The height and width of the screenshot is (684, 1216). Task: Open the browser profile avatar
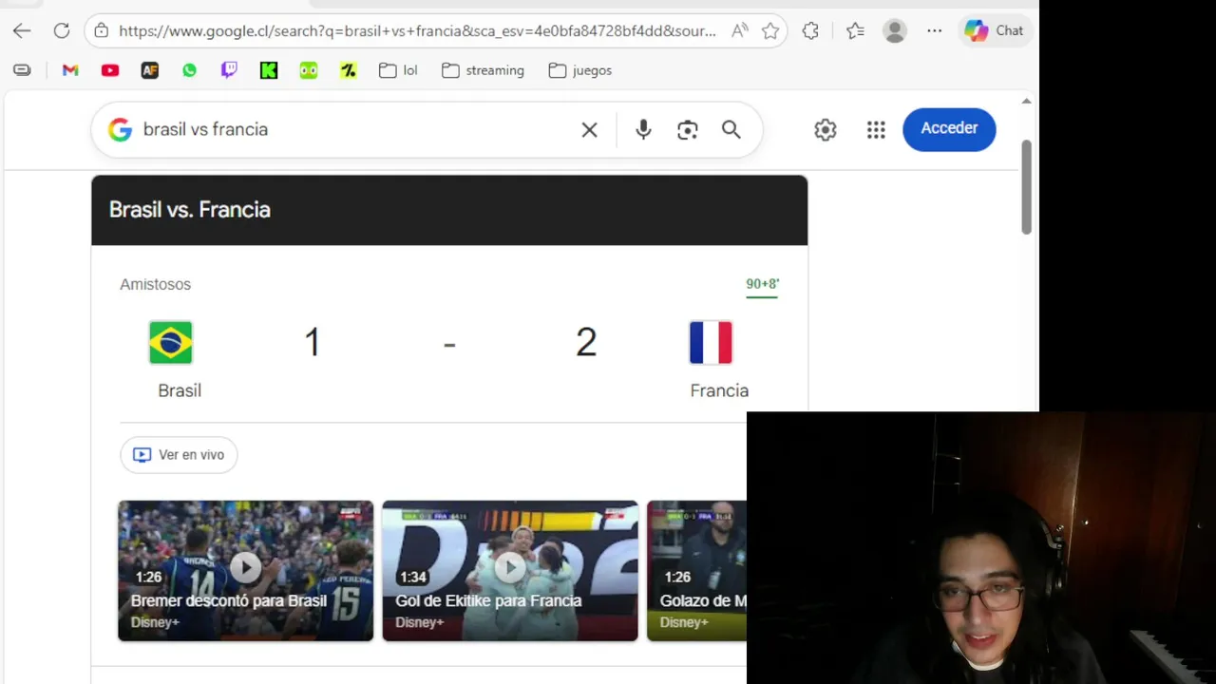(x=894, y=30)
